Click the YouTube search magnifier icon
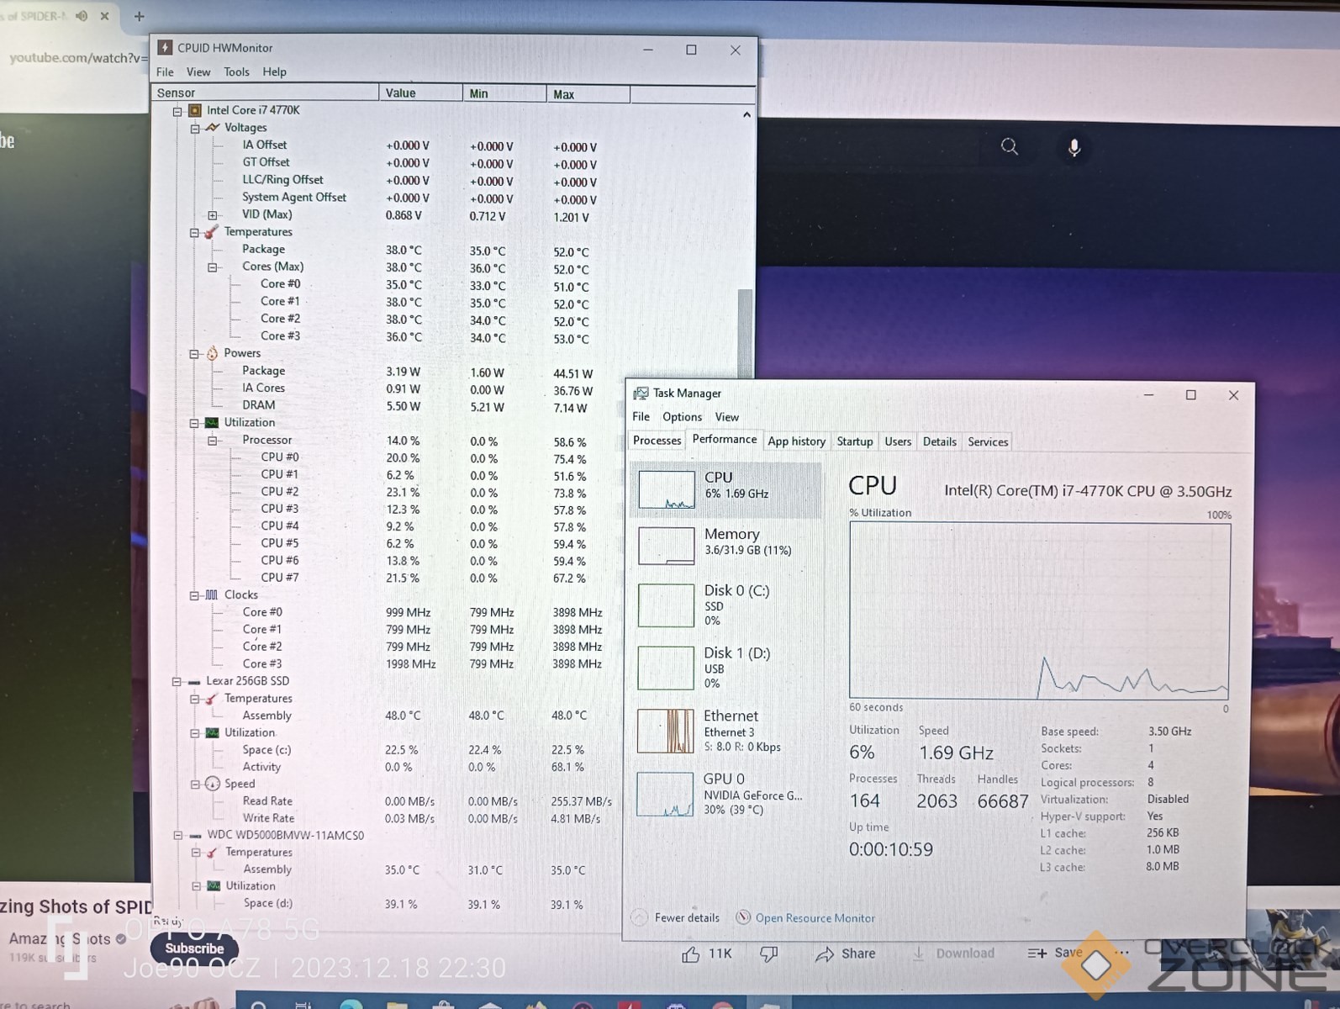 click(1010, 147)
